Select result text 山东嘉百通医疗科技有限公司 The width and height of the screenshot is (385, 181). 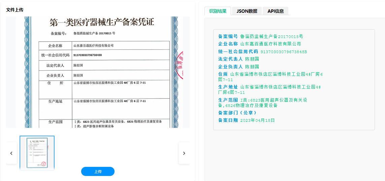click(270, 44)
